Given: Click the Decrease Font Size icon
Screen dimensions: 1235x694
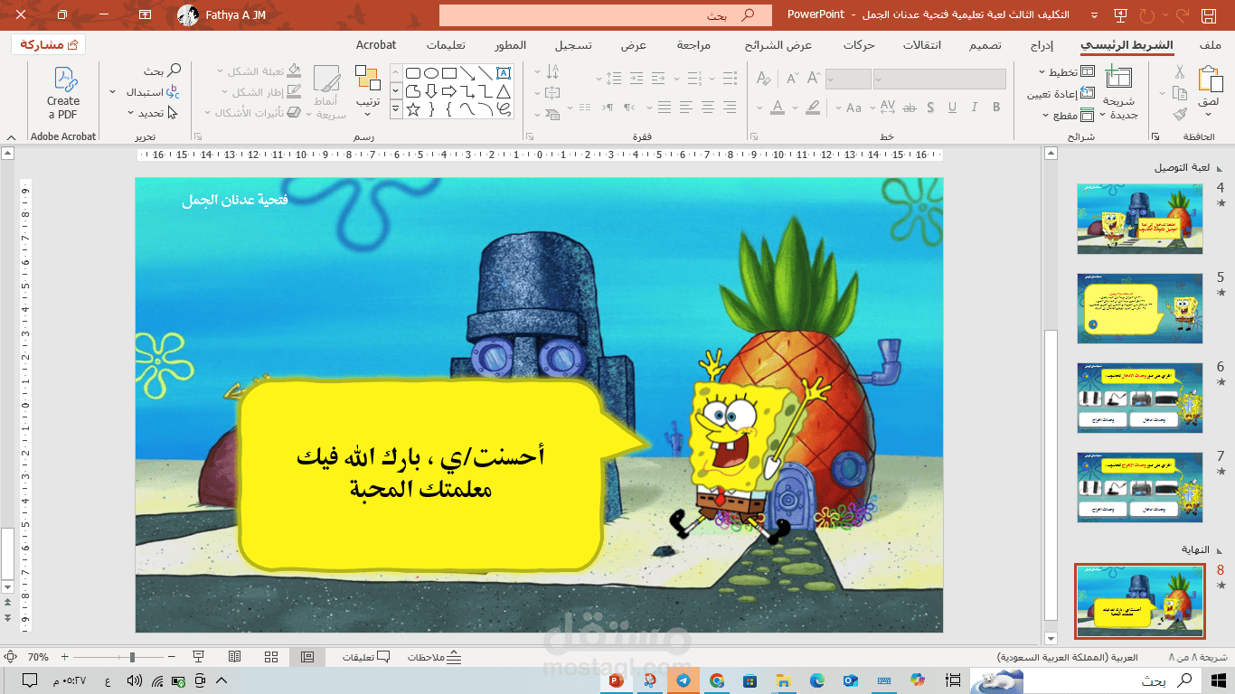Looking at the screenshot, I should 793,80.
